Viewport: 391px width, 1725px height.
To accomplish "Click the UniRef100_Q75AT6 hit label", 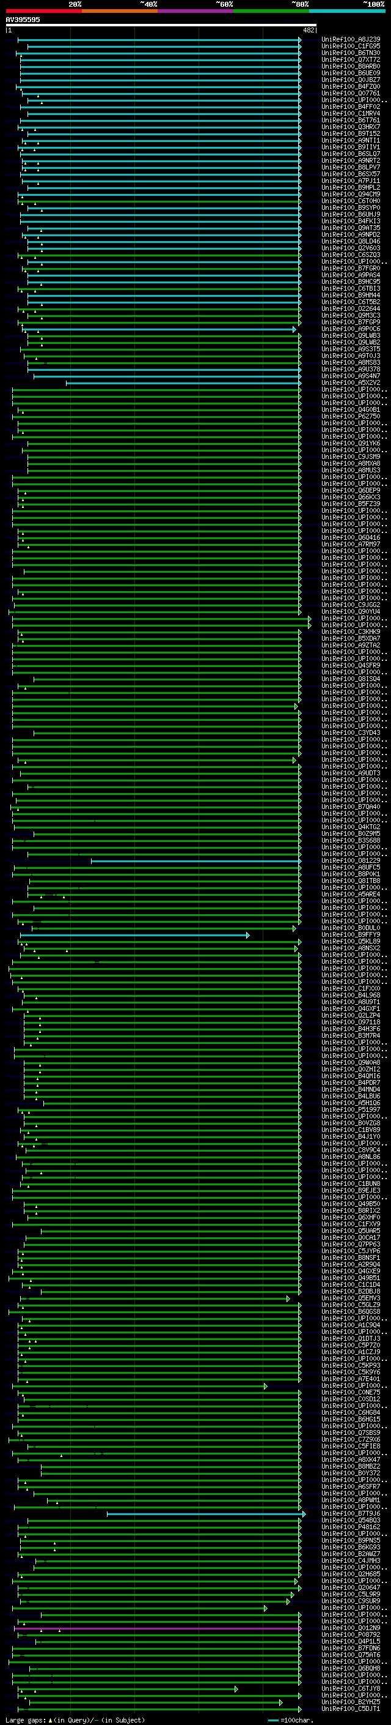I will [351, 1655].
